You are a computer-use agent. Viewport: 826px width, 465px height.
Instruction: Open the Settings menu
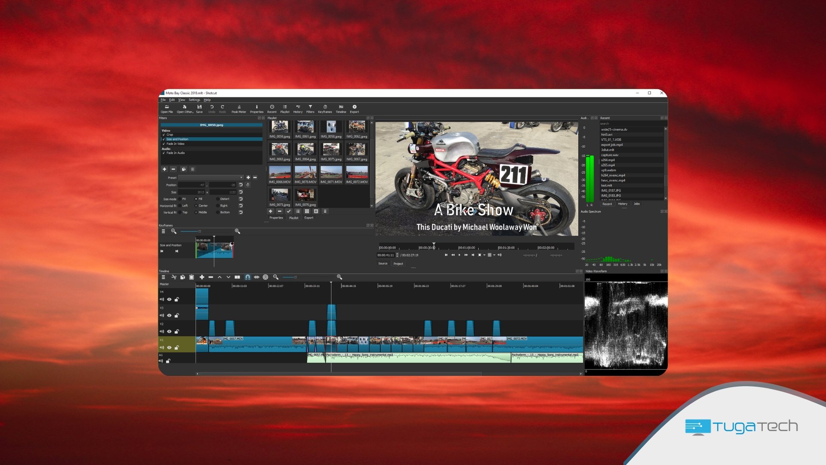194,100
